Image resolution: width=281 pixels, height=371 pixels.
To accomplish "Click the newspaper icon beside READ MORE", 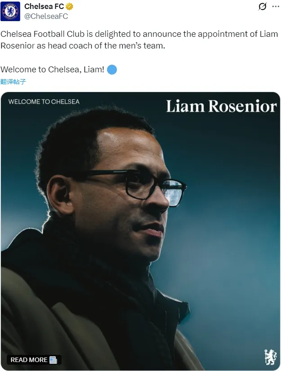I will coord(53,360).
